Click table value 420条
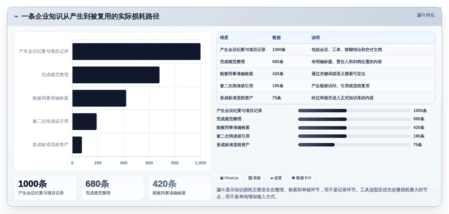 pos(278,74)
